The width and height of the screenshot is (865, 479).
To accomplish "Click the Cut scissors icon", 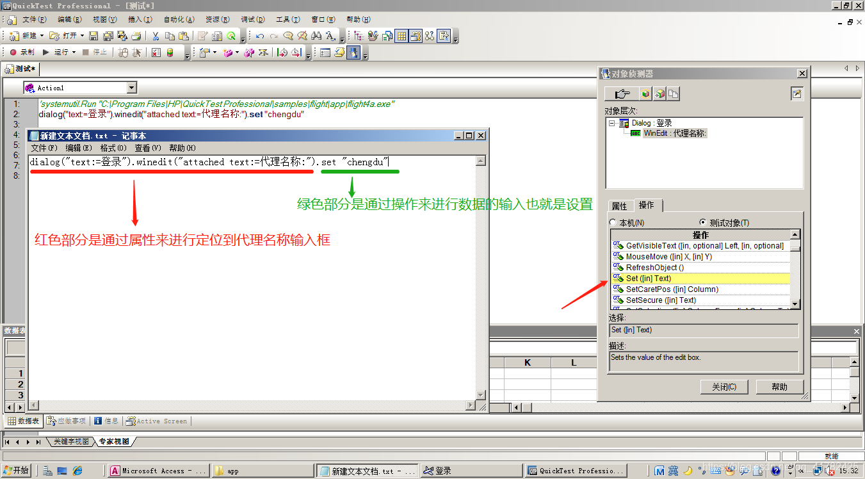I will [x=155, y=36].
